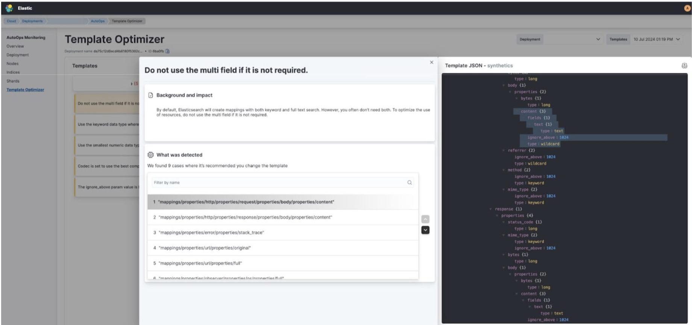The width and height of the screenshot is (692, 325).
Task: Open the user avatar menu
Action: point(687,8)
